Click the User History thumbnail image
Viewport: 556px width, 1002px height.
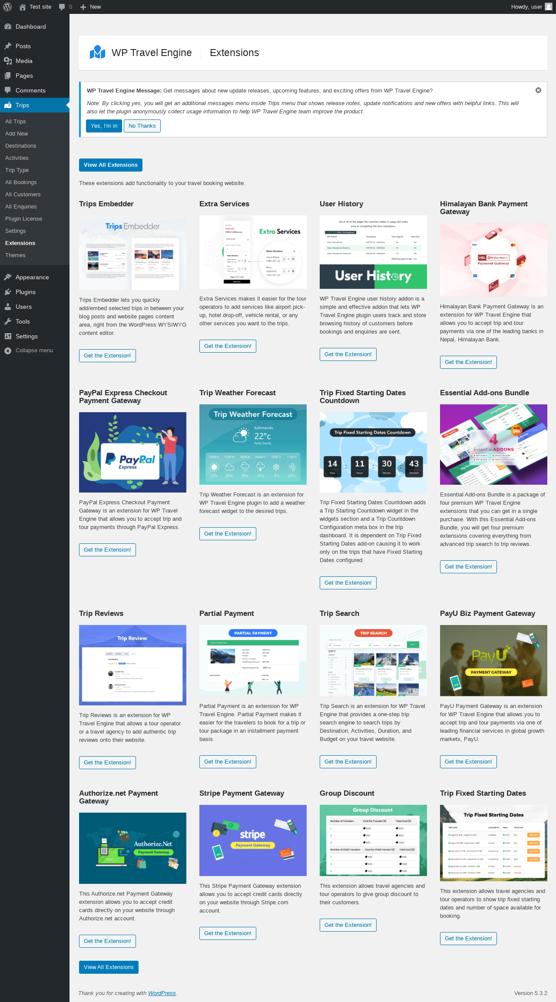point(373,252)
